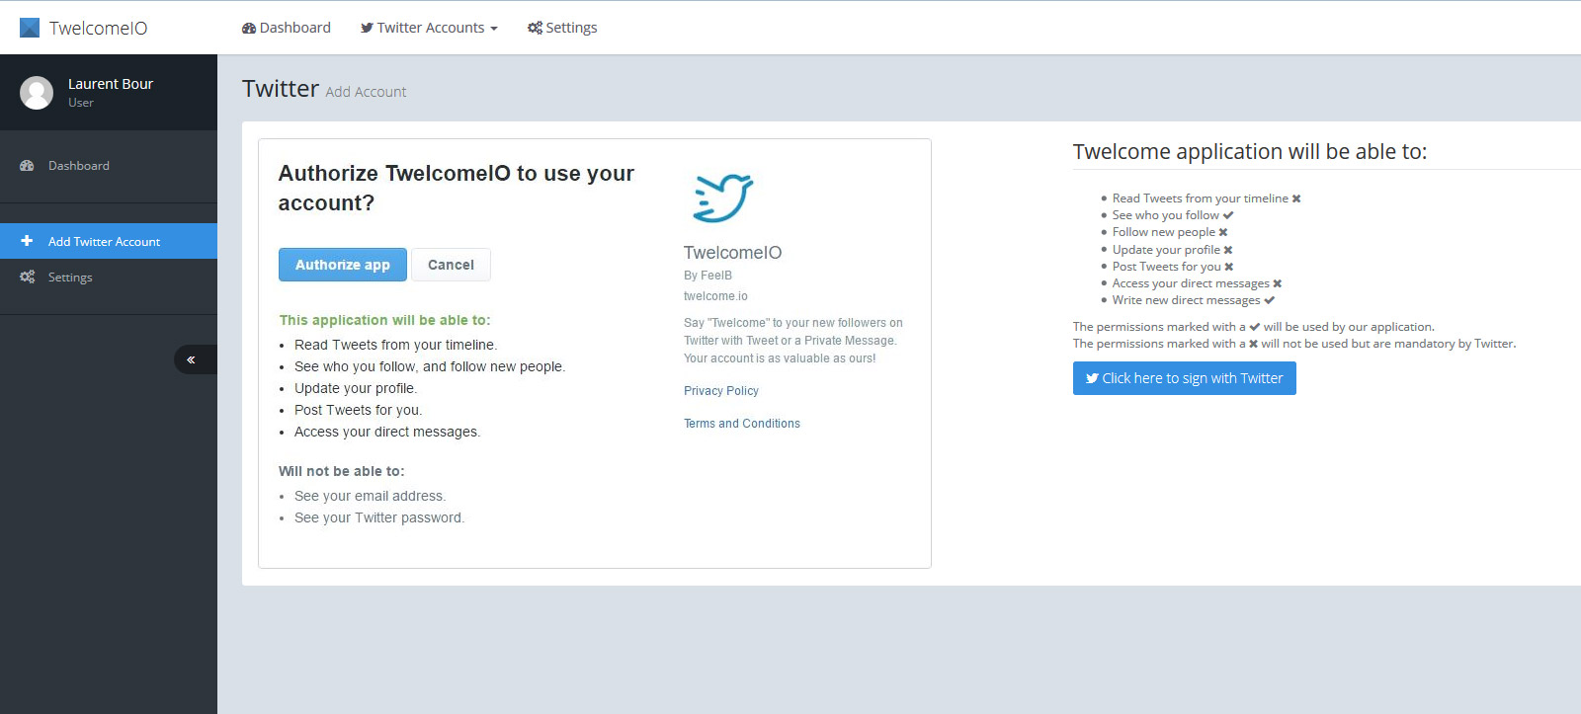Click the sidebar Settings gears icon
The width and height of the screenshot is (1581, 714).
point(27,278)
